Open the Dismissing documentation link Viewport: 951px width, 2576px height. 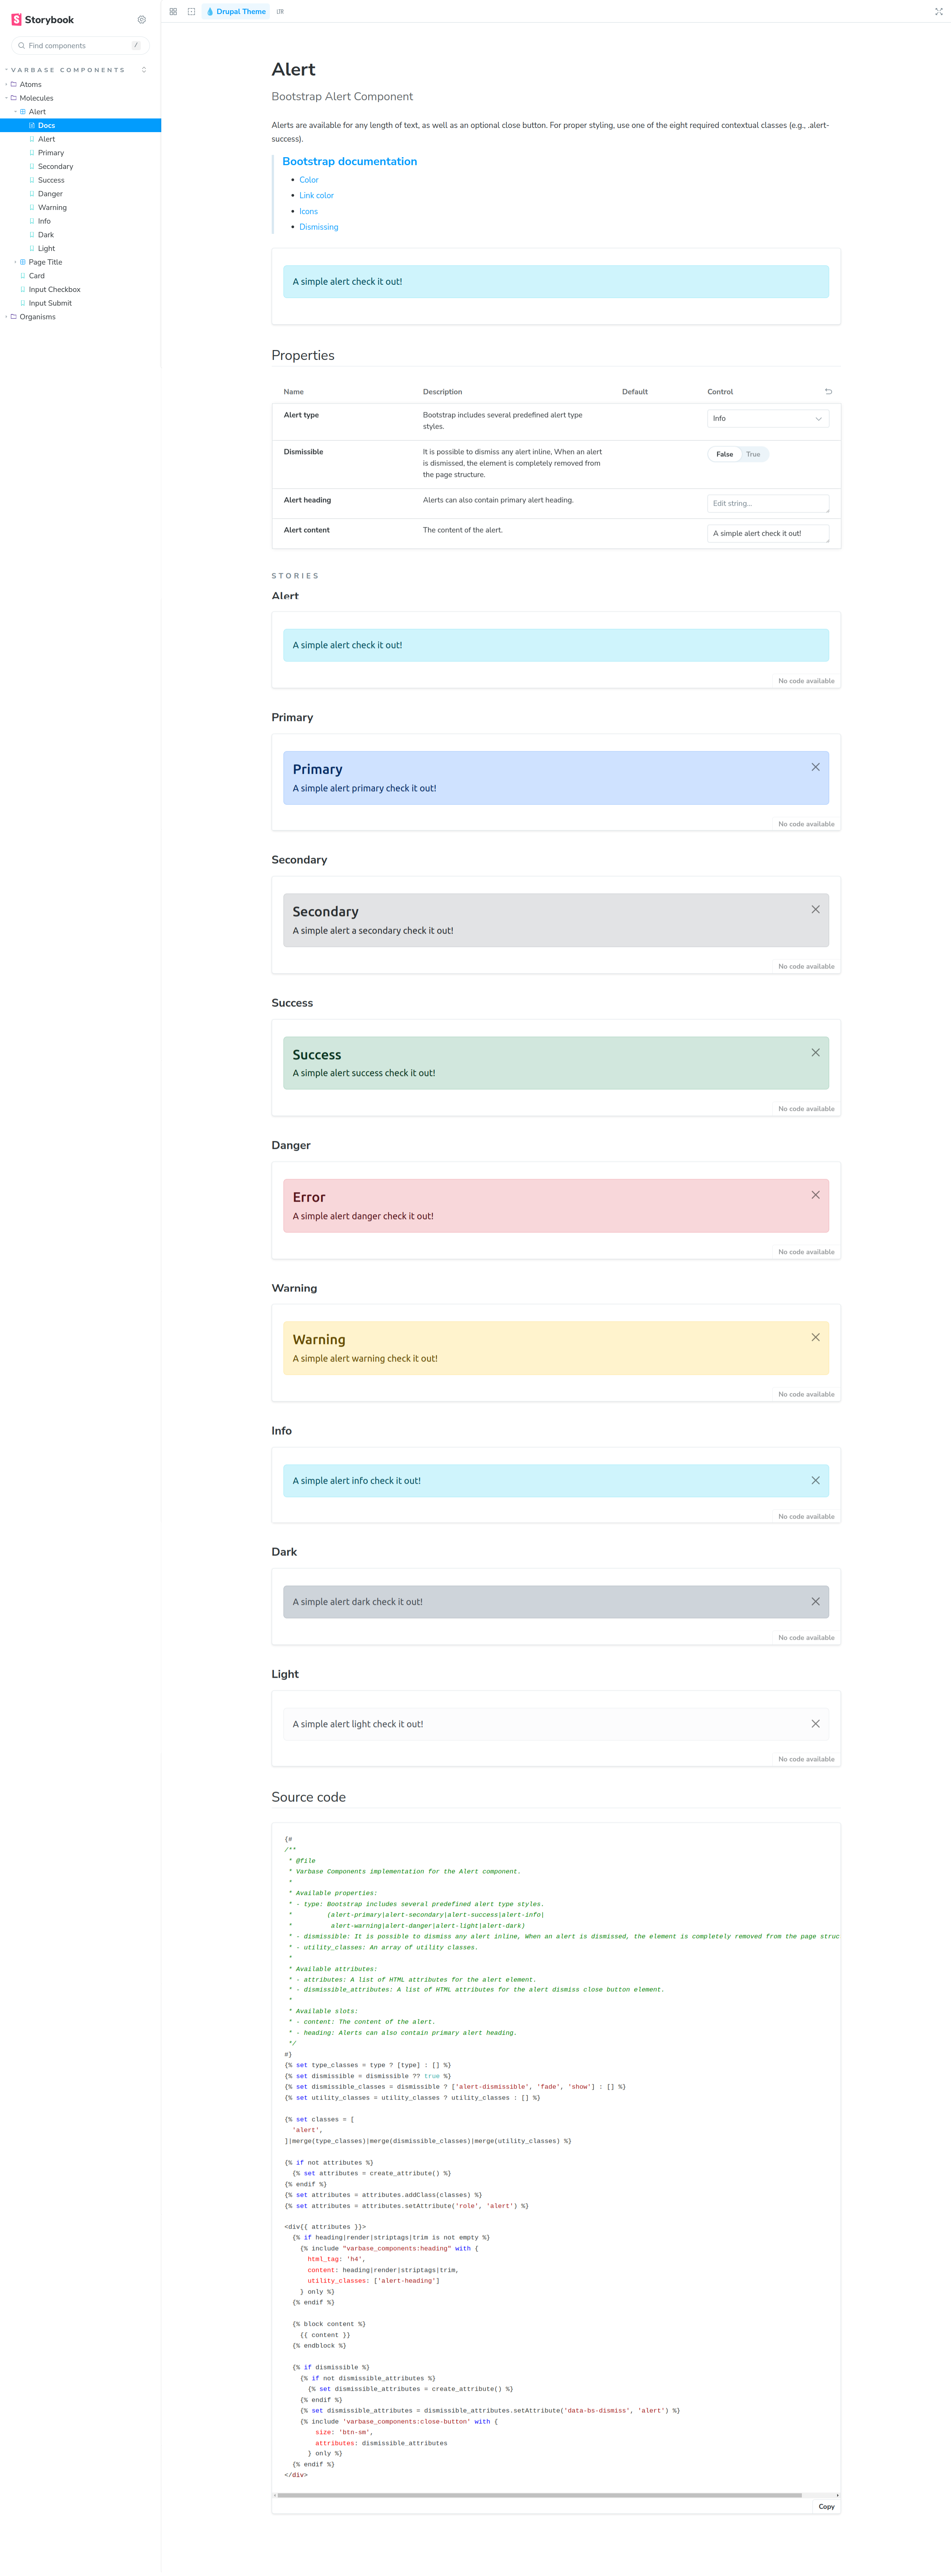click(x=319, y=227)
